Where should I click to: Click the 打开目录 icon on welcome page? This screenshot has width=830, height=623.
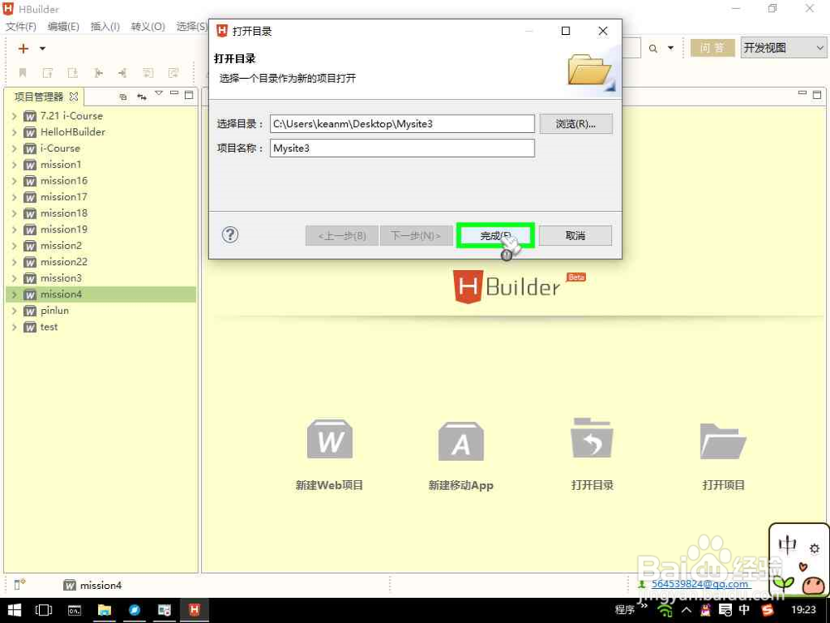click(592, 439)
